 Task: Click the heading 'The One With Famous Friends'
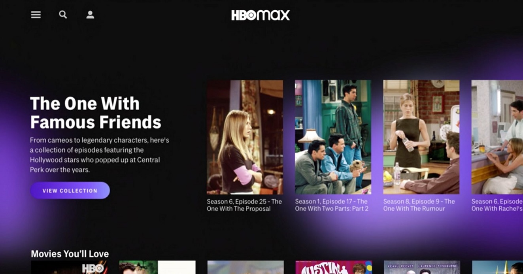[x=96, y=113]
